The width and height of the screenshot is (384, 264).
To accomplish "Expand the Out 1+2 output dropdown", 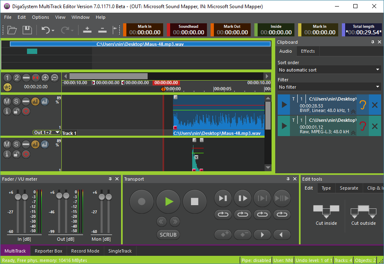I will [x=47, y=132].
